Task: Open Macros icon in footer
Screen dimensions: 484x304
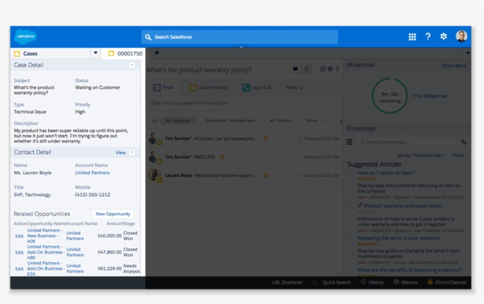Action: pos(396,282)
